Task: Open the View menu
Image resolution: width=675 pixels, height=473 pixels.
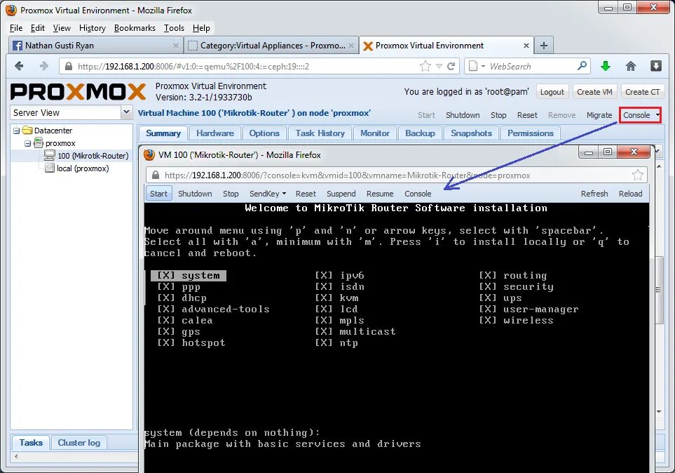Action: pos(62,28)
